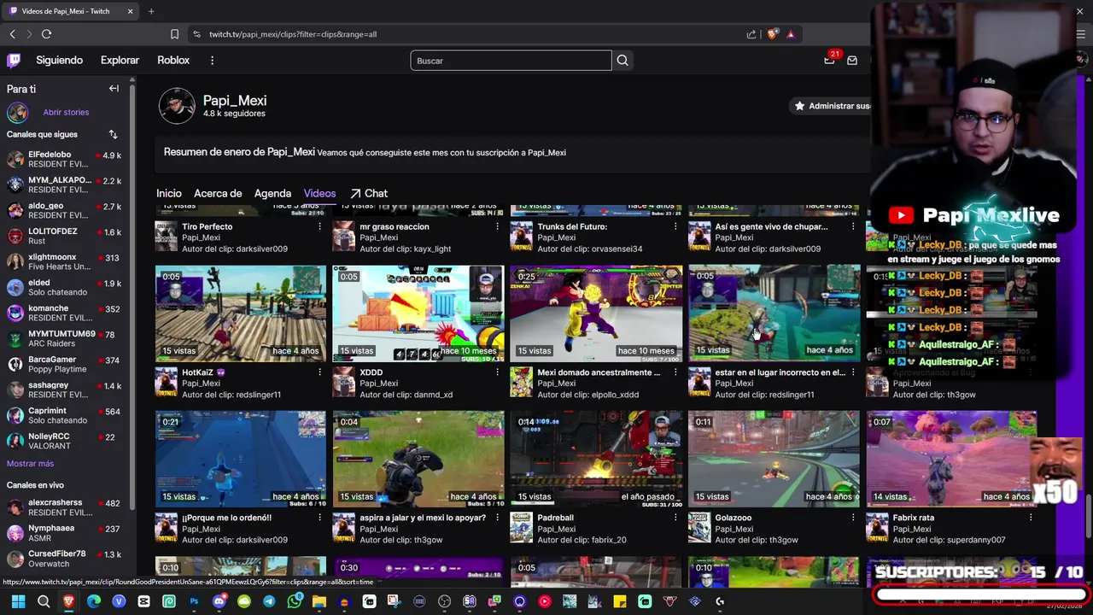
Task: Open ElFedelobo channel in the sidebar
Action: 65,160
